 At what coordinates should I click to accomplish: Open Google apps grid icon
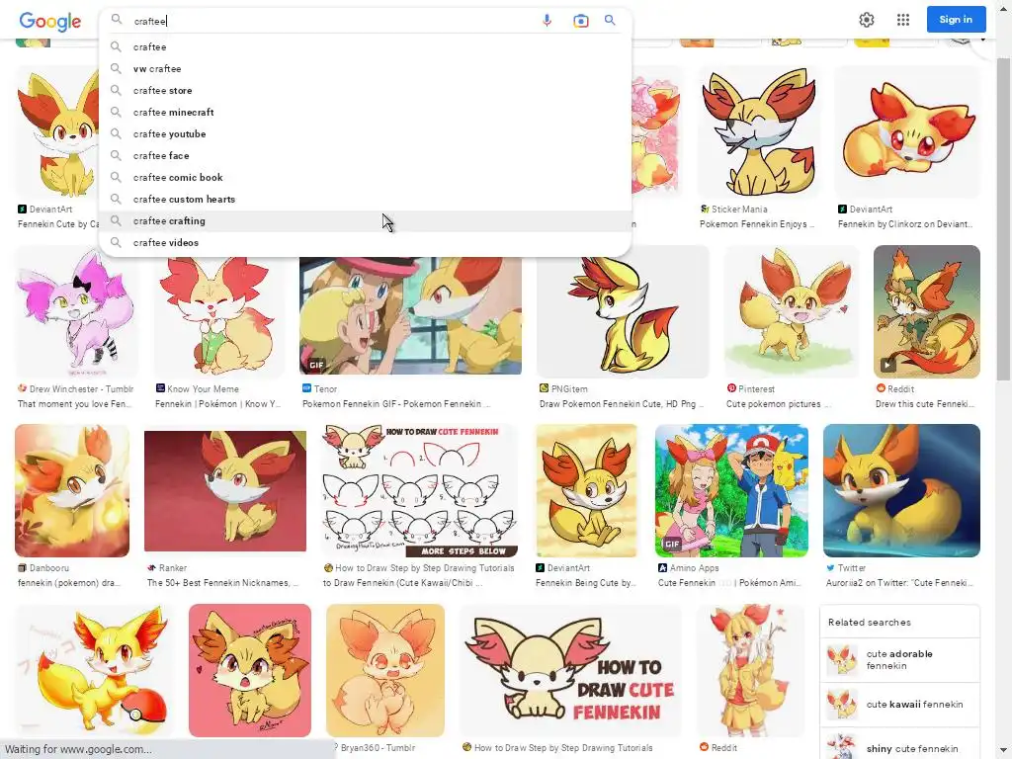[903, 20]
